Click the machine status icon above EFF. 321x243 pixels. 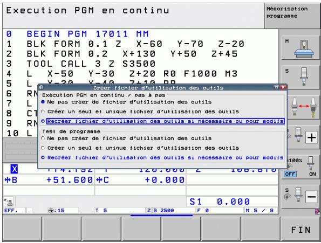click(x=9, y=202)
